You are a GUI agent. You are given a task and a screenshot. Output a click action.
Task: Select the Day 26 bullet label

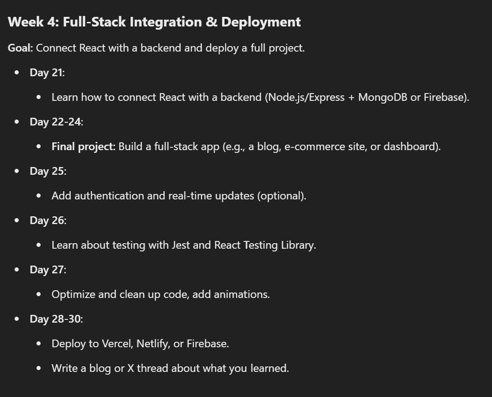coord(48,220)
